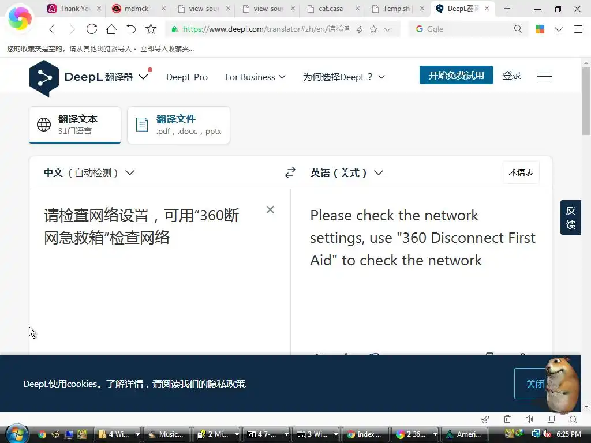Switch to the mdmck tab

[138, 9]
